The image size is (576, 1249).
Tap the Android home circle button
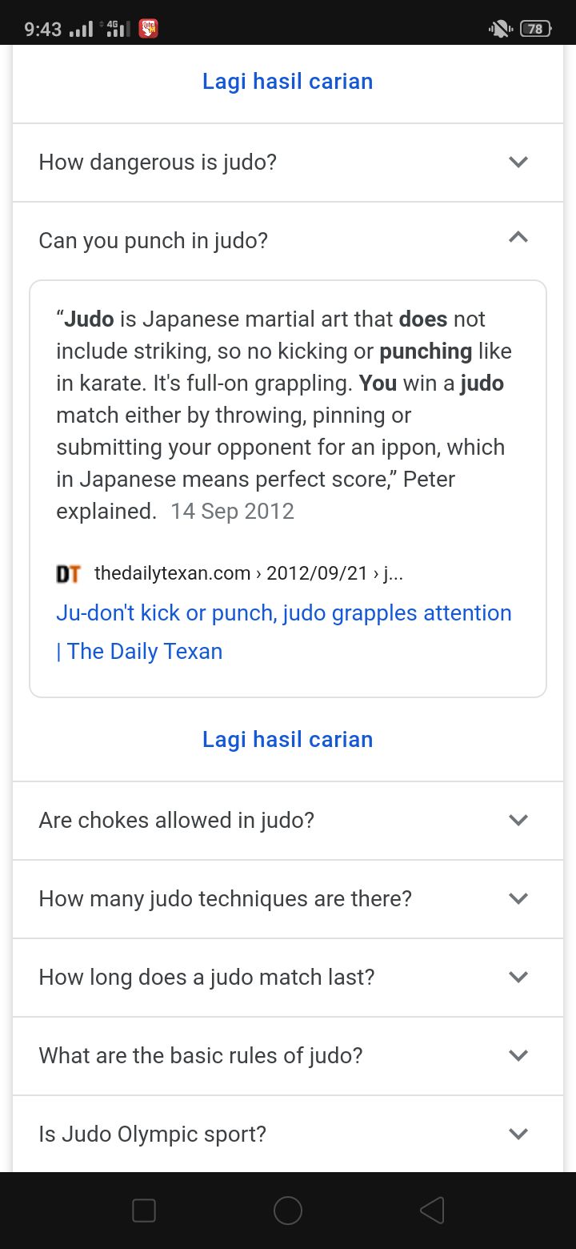(x=288, y=1211)
